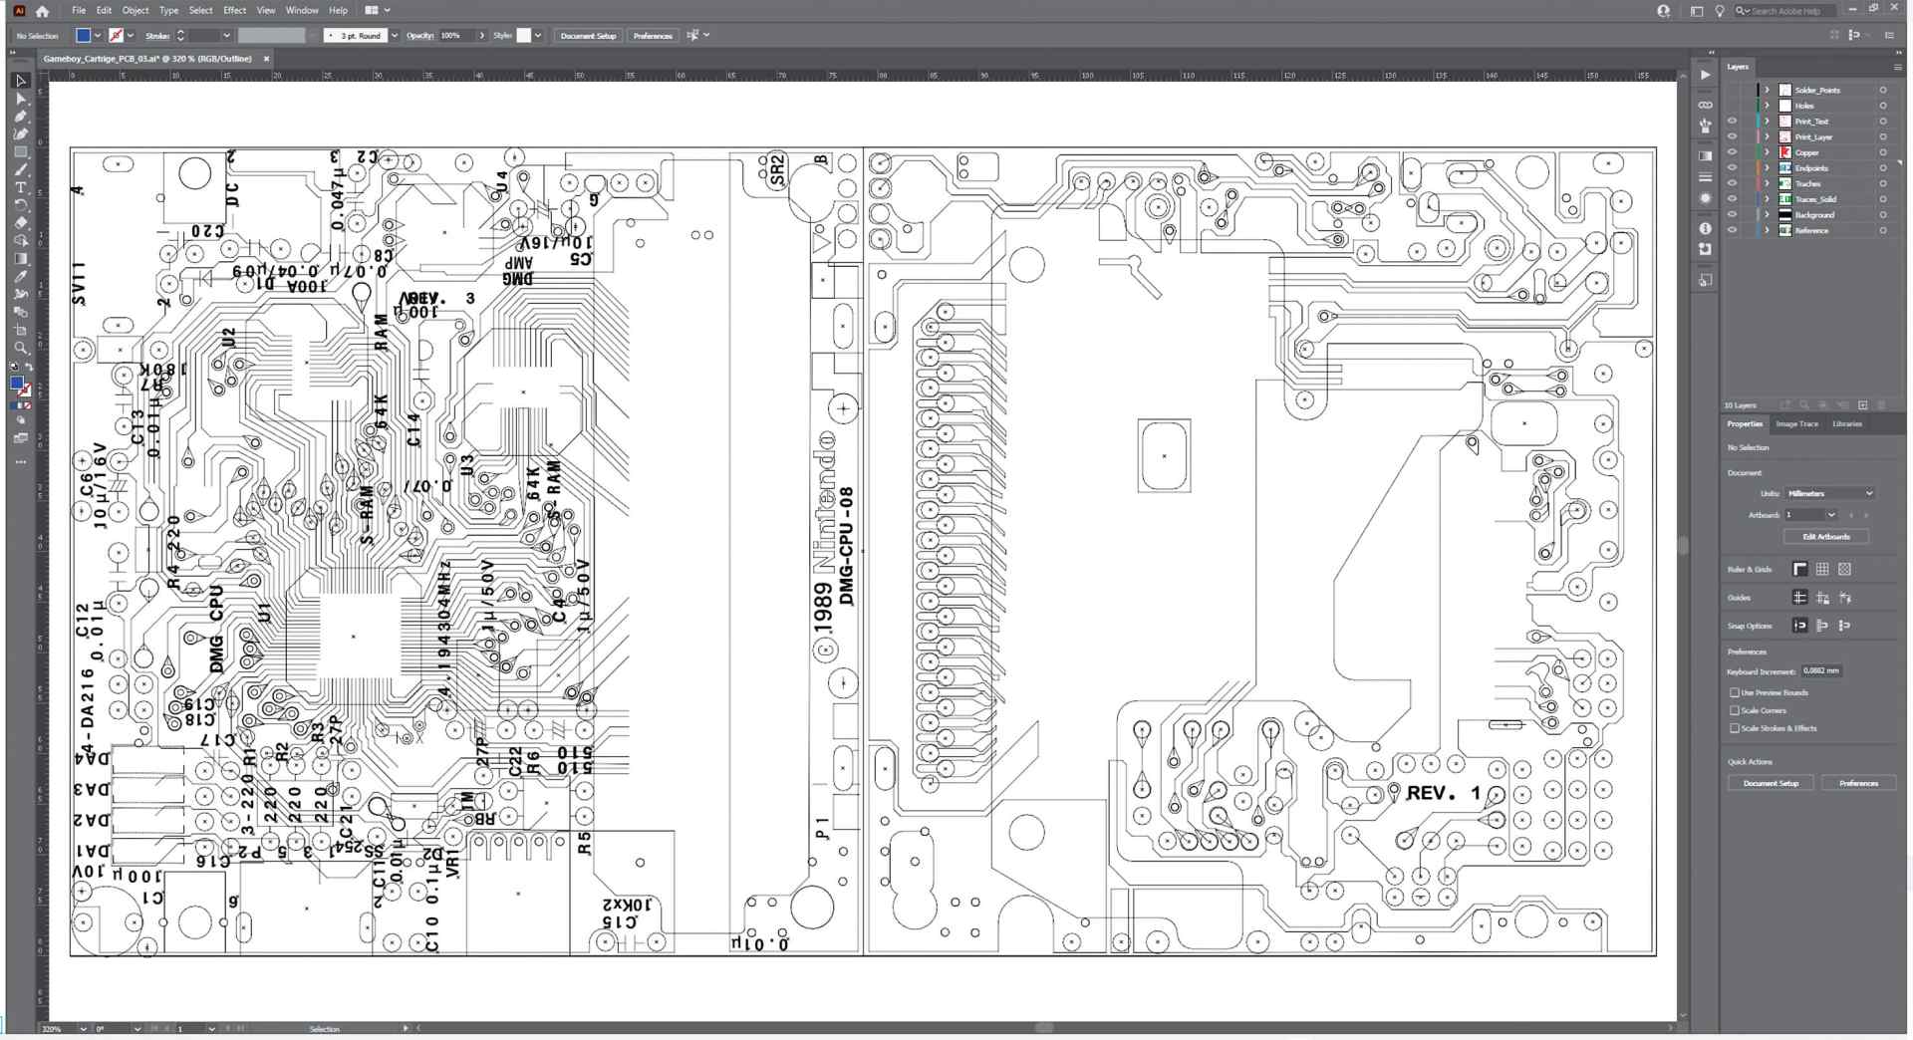The height and width of the screenshot is (1040, 1913).
Task: Expand the Copper layer contents
Action: coord(1766,152)
